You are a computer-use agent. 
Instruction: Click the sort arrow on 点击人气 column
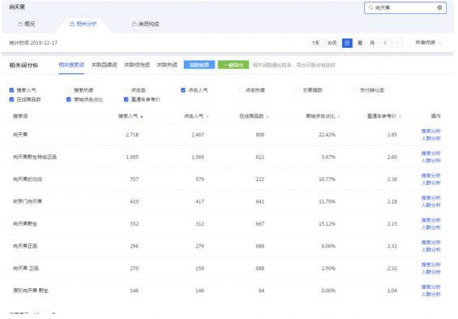[207, 117]
